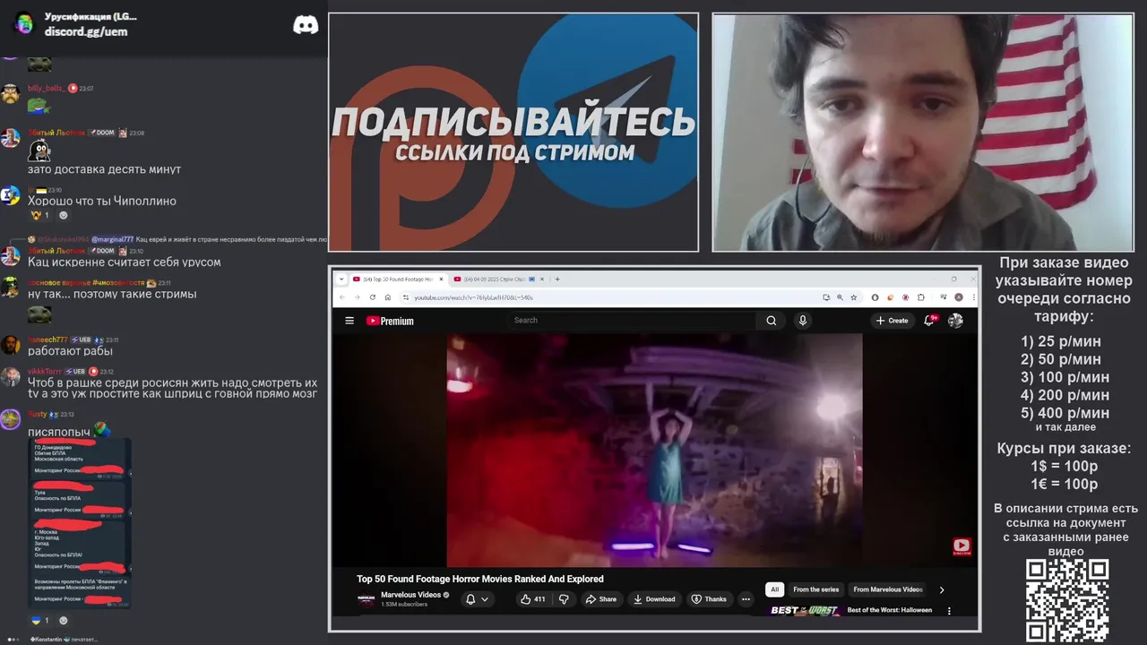Dislike the video with thumbs down
Viewport: 1147px width, 645px height.
pyautogui.click(x=564, y=599)
